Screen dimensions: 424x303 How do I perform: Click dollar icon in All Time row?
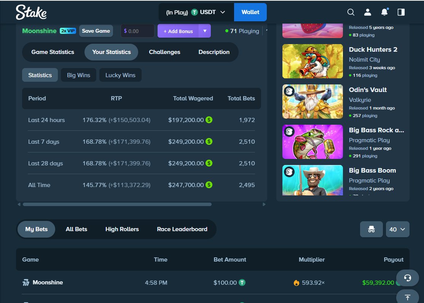click(x=209, y=185)
